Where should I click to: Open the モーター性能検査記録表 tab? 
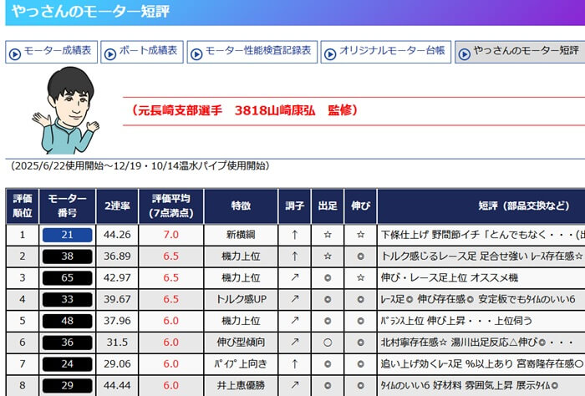(252, 52)
